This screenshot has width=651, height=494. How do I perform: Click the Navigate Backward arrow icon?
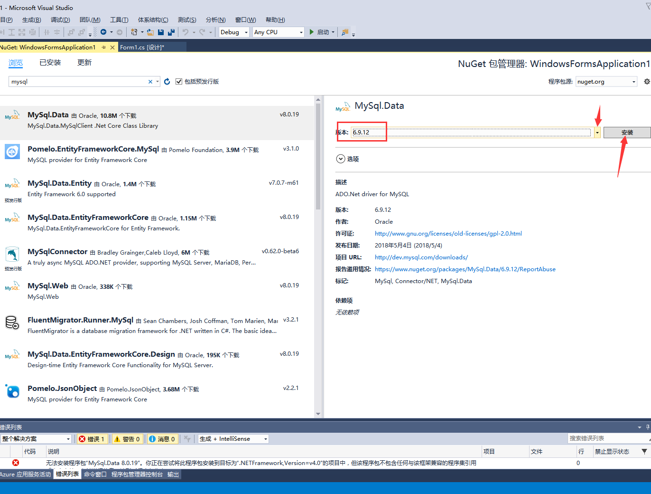click(x=103, y=32)
